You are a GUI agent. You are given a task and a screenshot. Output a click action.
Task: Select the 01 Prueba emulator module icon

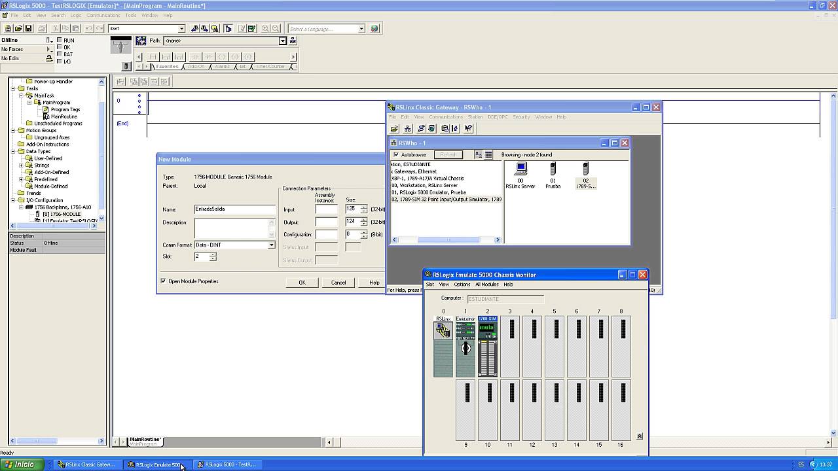(x=553, y=175)
